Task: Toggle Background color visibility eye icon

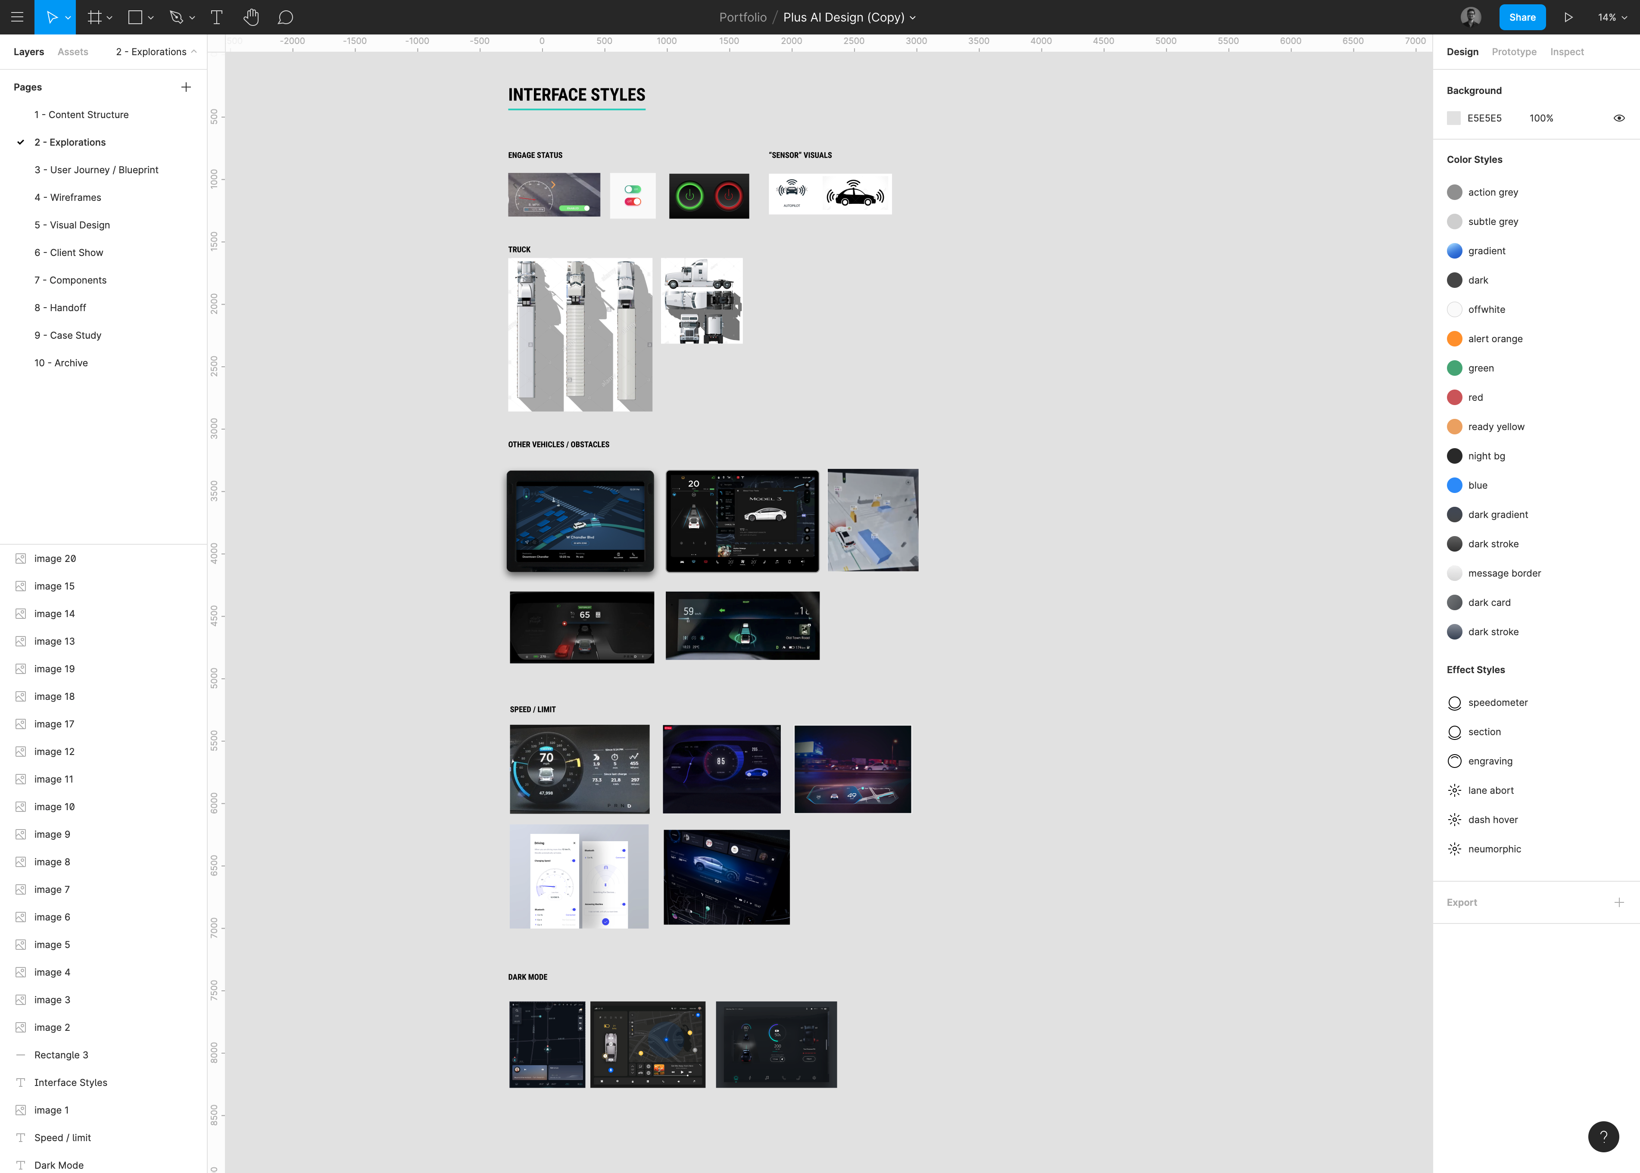Action: (1618, 118)
